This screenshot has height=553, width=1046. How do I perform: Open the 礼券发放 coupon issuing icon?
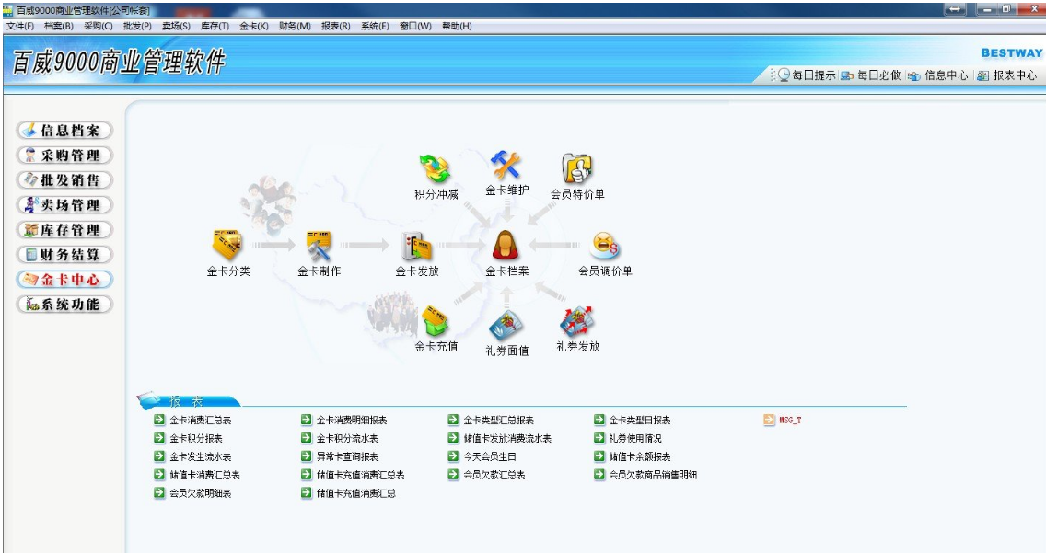pyautogui.click(x=577, y=321)
